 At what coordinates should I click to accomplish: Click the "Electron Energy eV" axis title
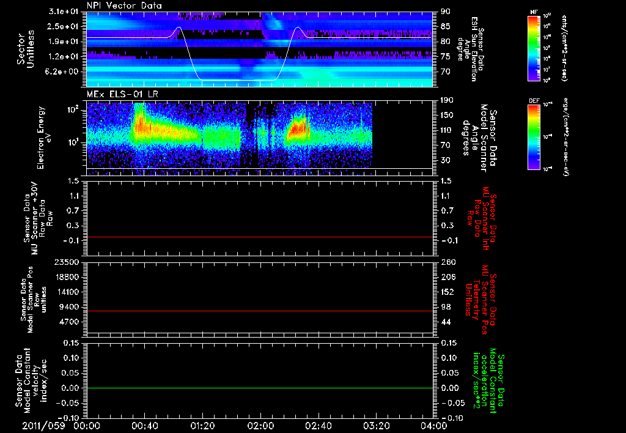[43, 138]
